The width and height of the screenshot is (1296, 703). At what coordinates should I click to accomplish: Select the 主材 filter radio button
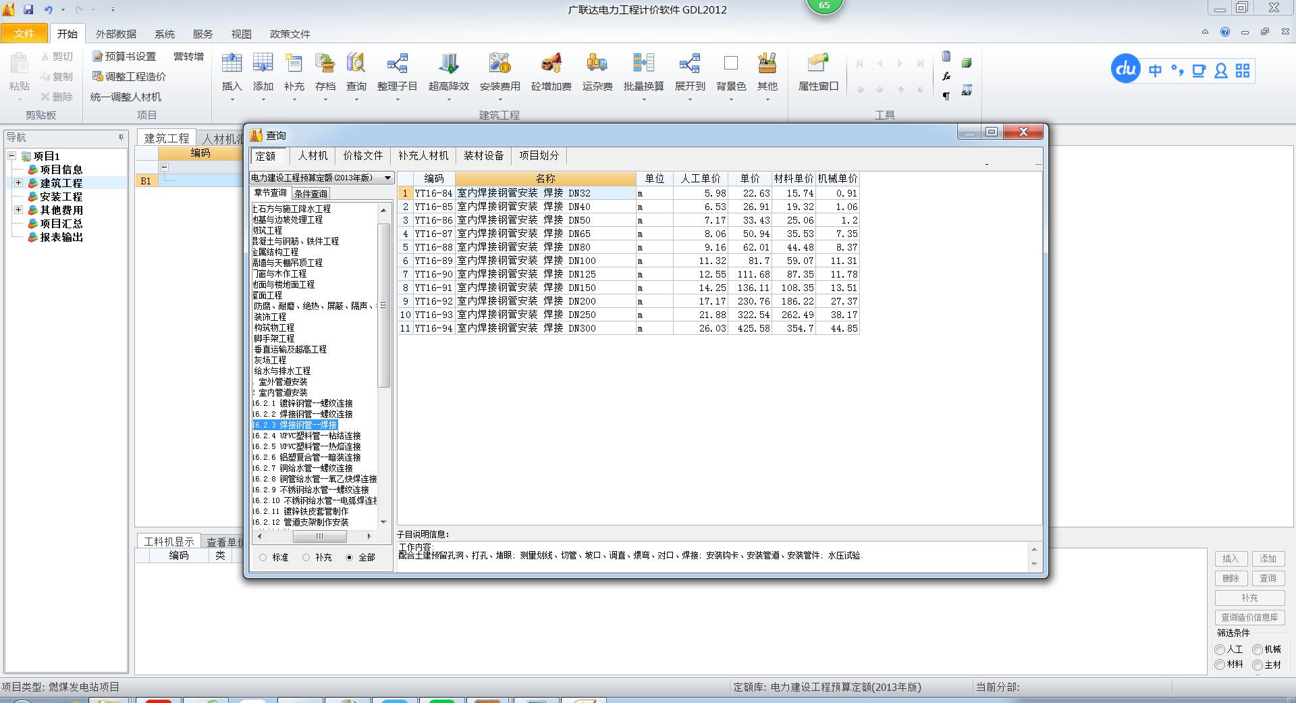(x=1258, y=665)
